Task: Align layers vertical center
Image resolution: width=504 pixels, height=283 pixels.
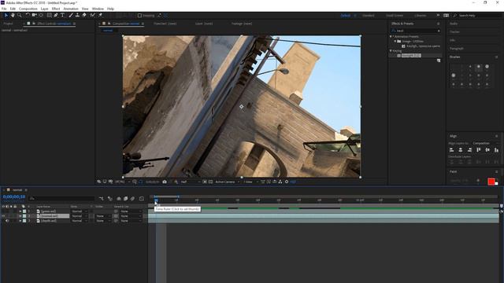Action: 487,150
